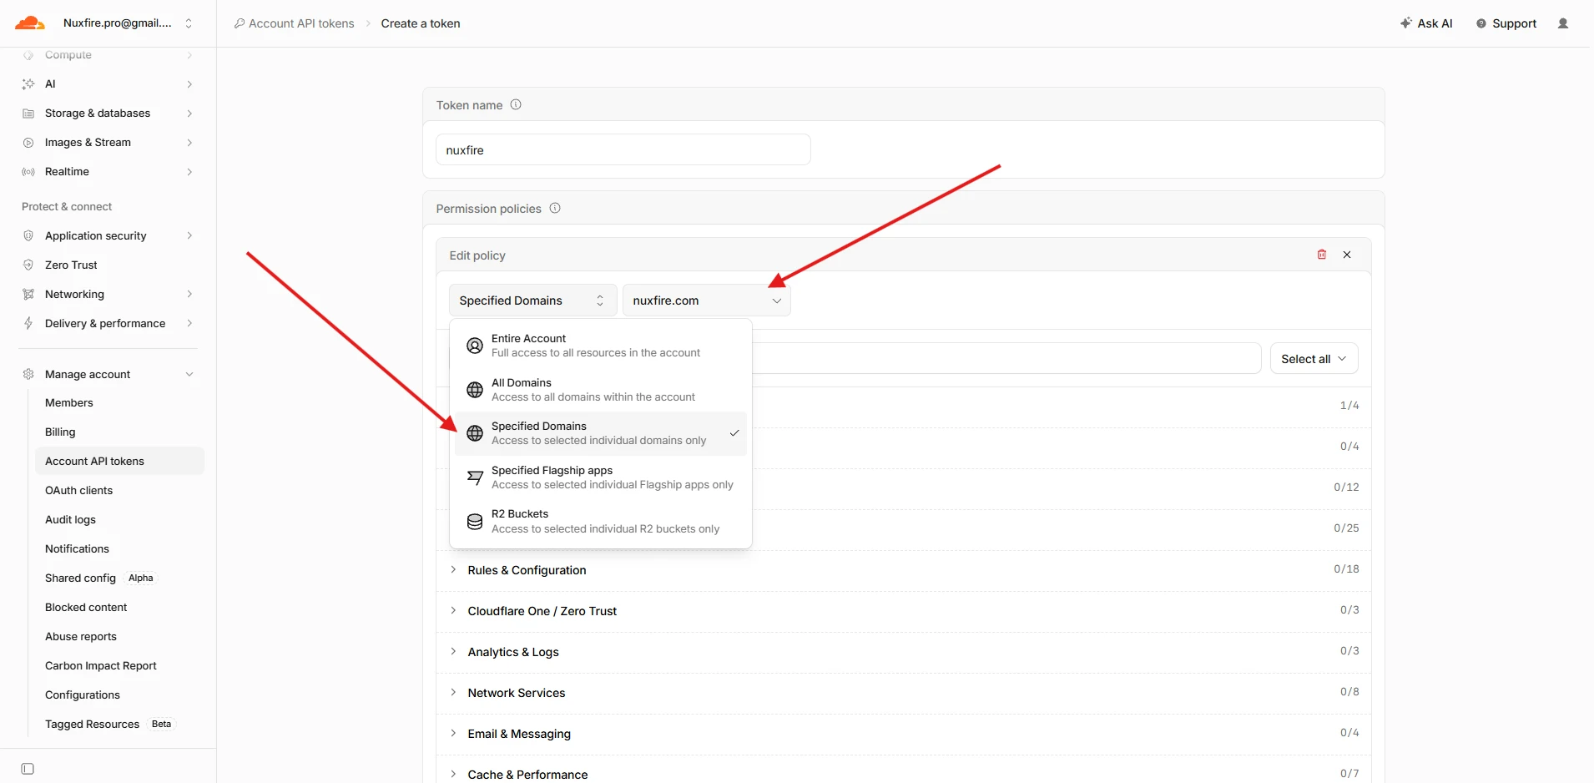
Task: Click the All Domains globe icon
Action: [475, 390]
